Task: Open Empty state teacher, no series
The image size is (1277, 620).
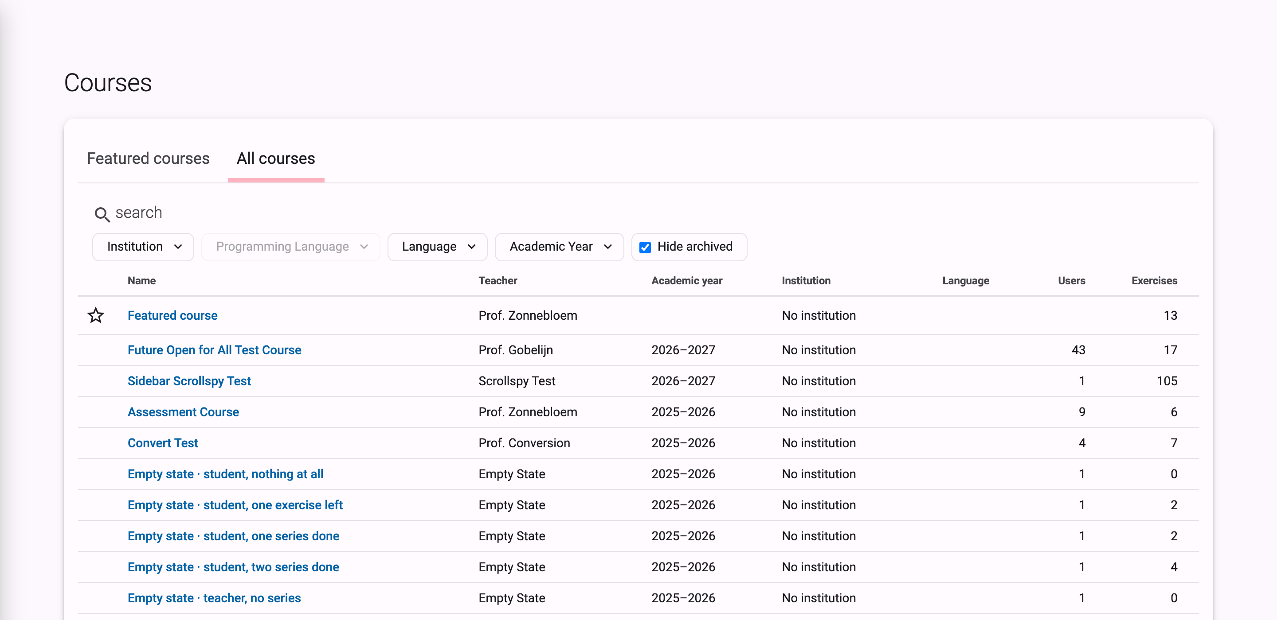Action: pos(215,598)
